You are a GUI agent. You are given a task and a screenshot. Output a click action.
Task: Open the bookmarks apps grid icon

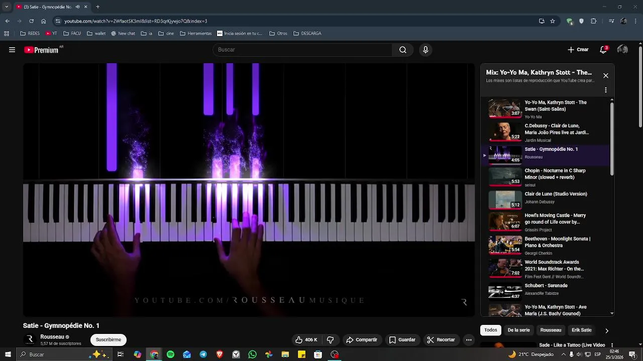coord(7,34)
